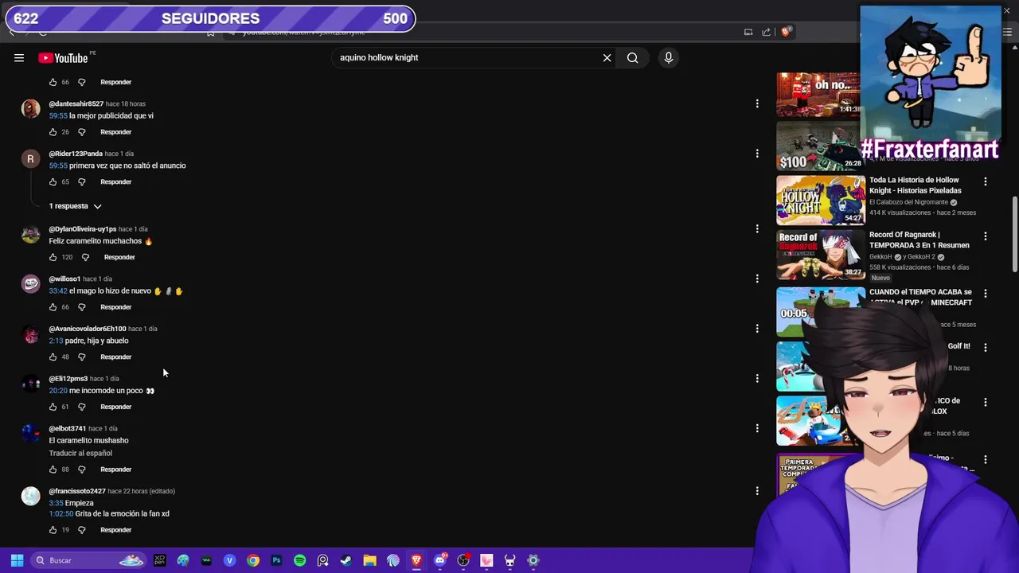Open OBS Studio from taskbar

coord(463,560)
